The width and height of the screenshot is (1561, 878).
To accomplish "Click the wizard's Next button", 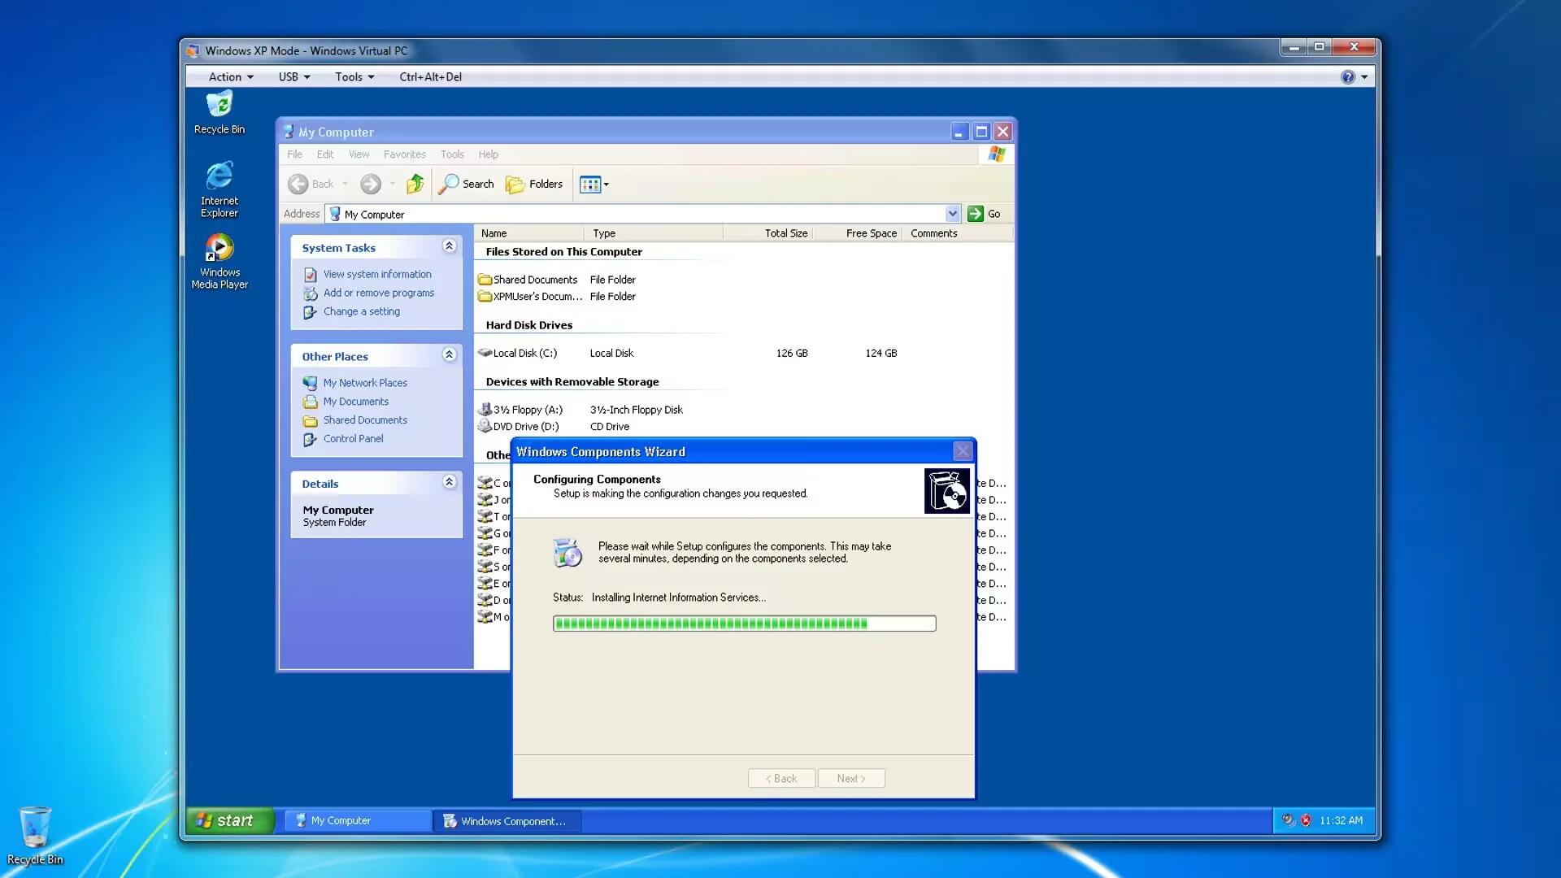I will tap(851, 778).
